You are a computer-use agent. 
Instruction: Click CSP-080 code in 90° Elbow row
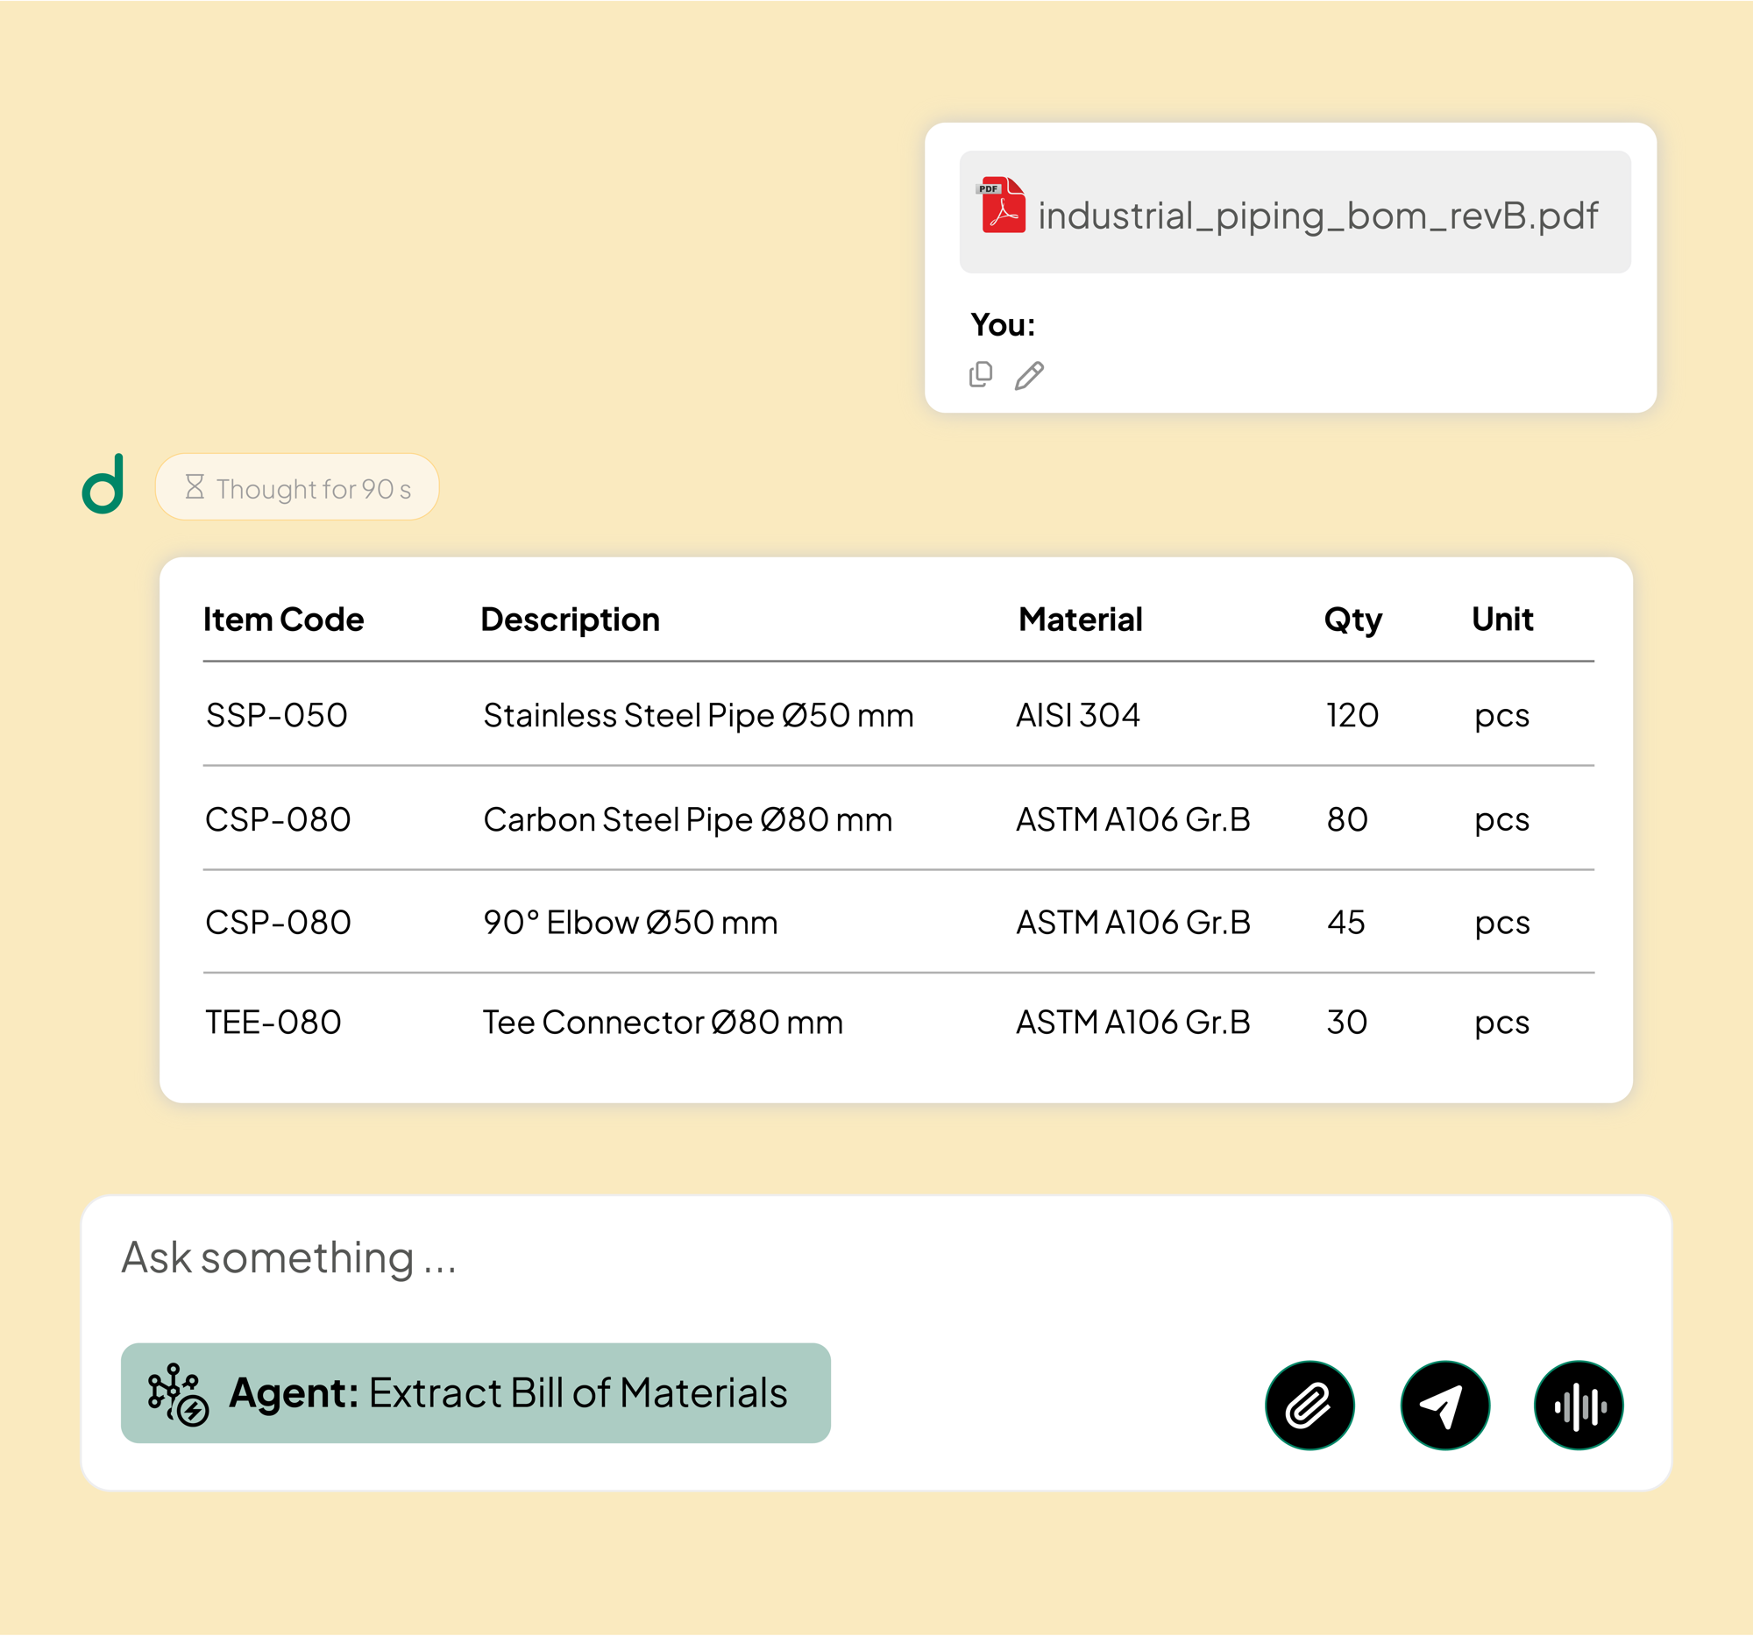279,923
